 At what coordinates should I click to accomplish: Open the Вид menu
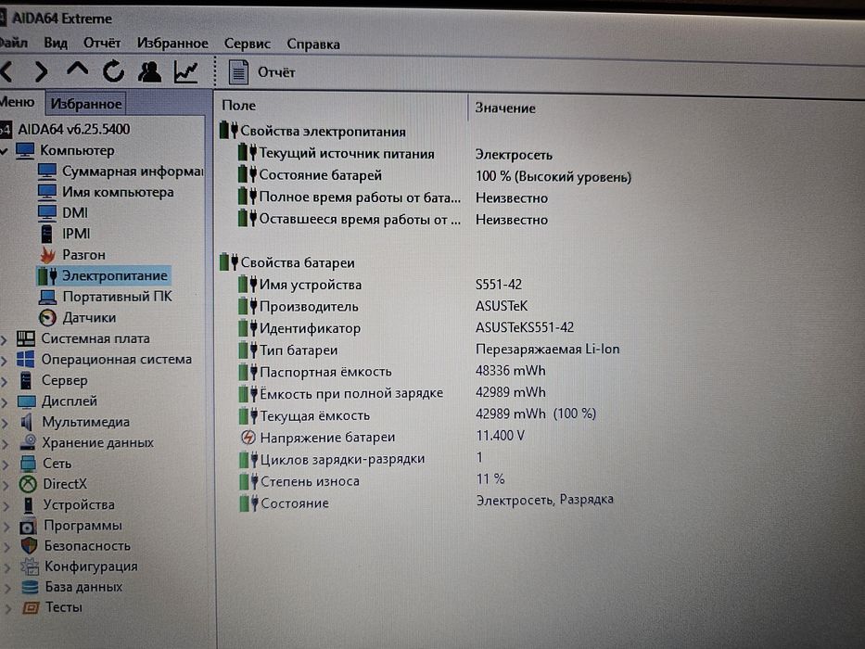(x=56, y=43)
